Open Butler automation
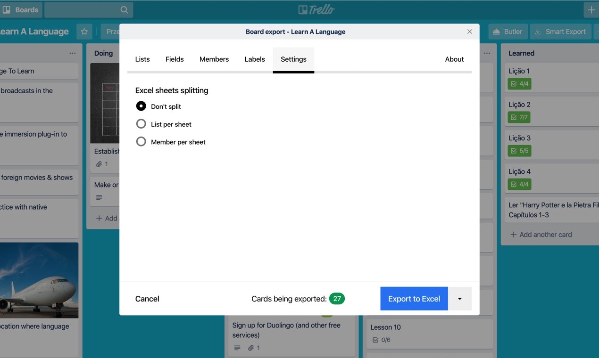Screen dimensions: 599x358 click(507, 31)
